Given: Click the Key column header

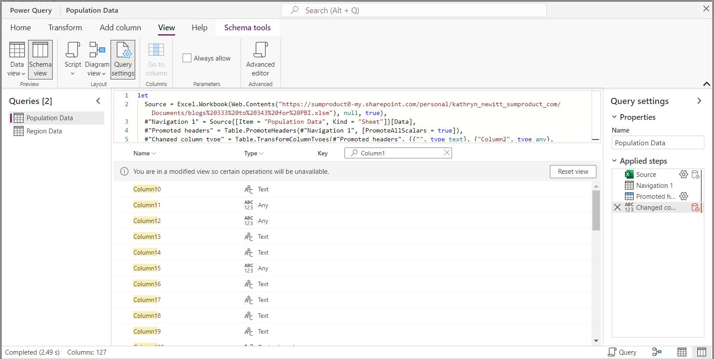Looking at the screenshot, I should (323, 153).
